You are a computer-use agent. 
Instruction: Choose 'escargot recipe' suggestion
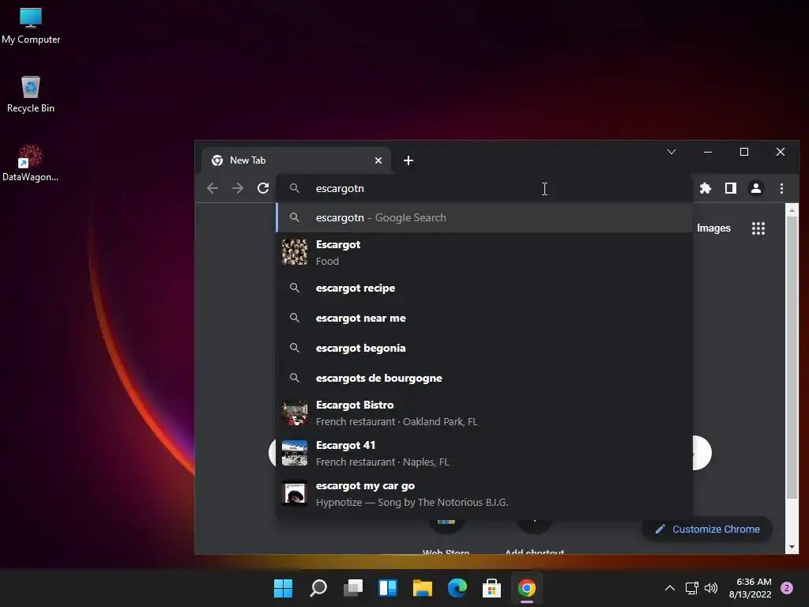point(485,288)
